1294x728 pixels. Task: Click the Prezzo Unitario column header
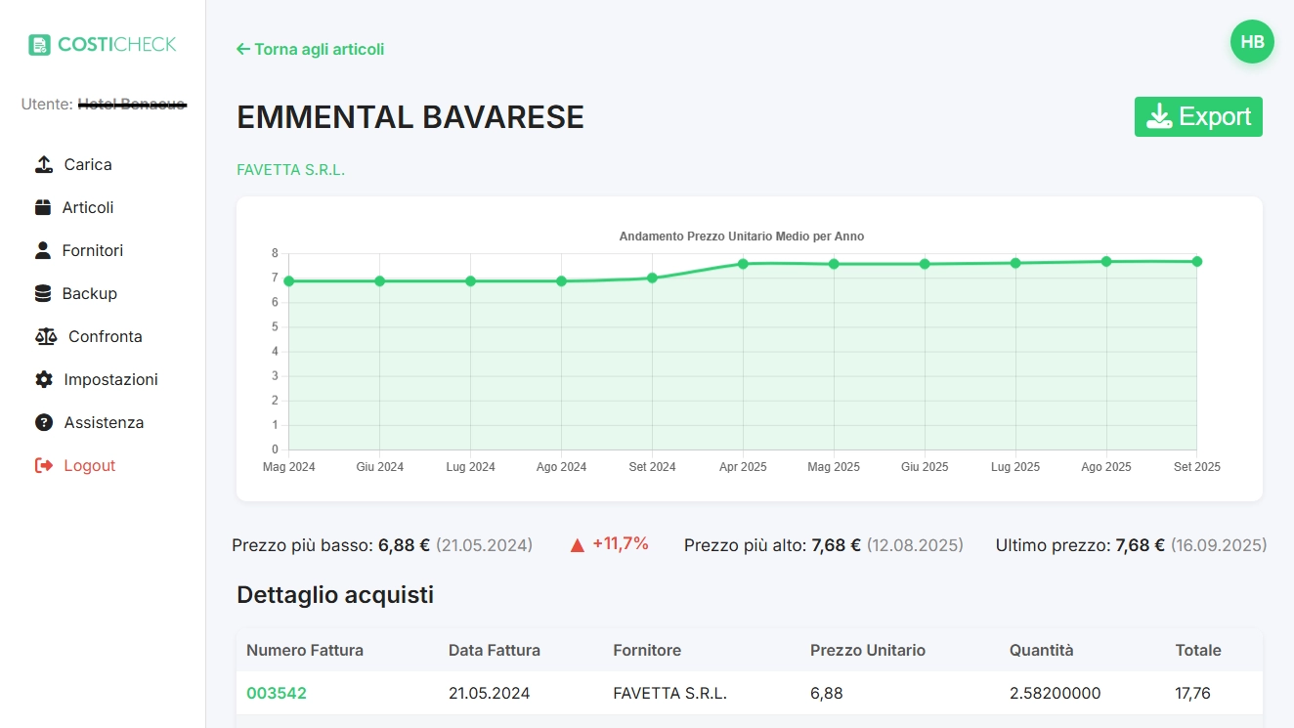click(868, 650)
